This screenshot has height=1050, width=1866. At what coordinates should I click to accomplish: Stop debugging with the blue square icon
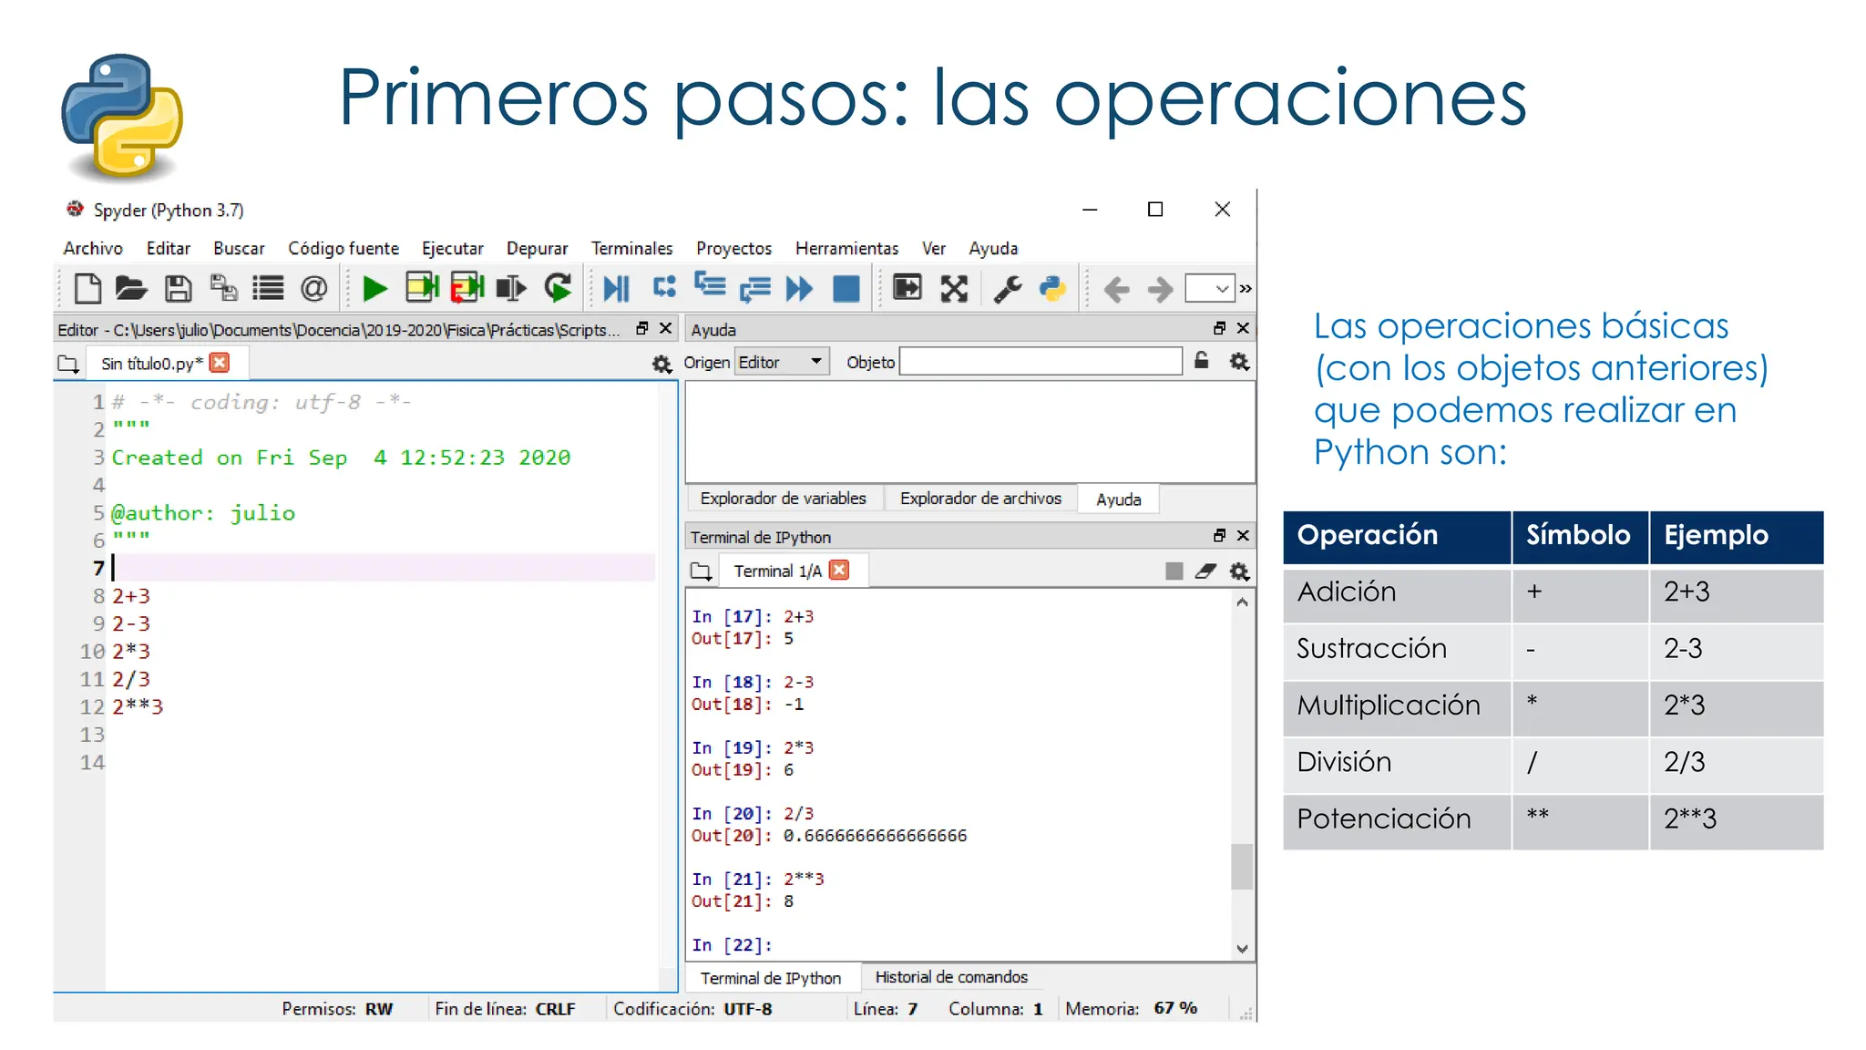846,289
